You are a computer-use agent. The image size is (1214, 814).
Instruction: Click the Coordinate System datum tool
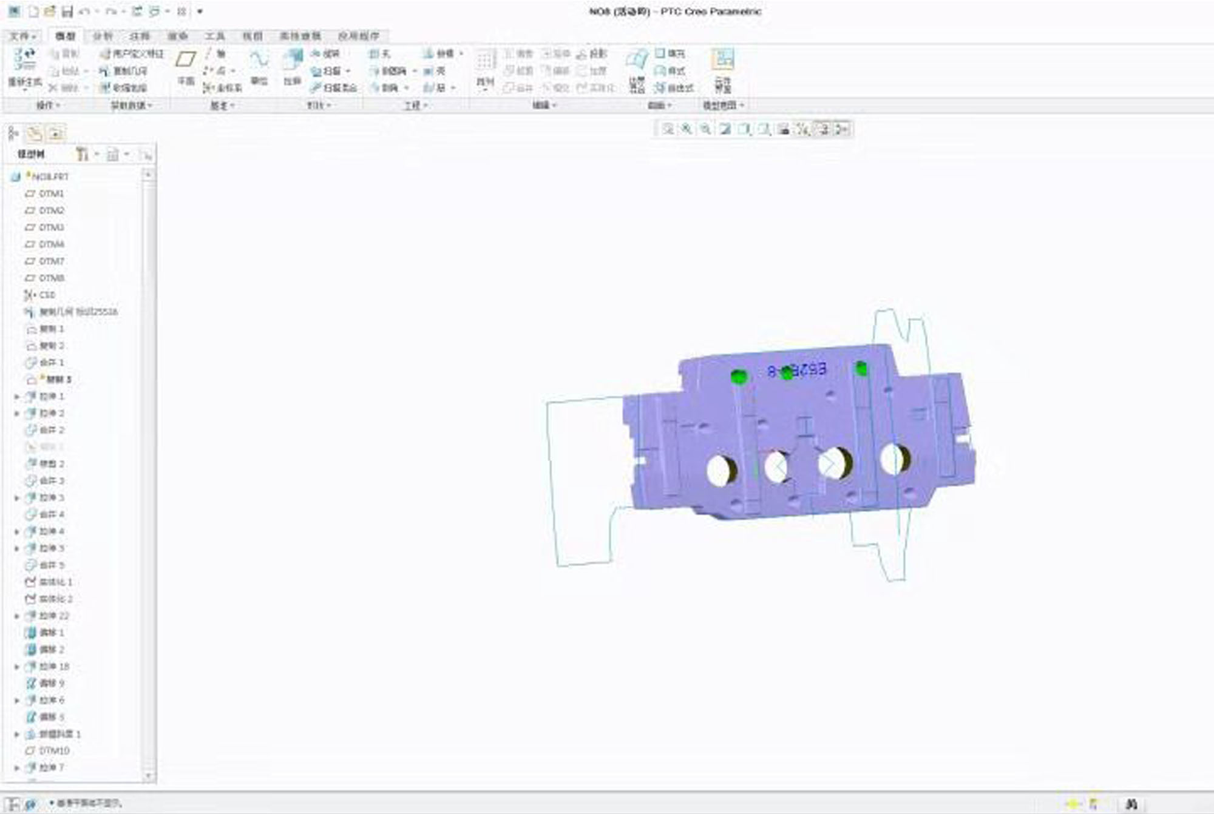tap(223, 88)
